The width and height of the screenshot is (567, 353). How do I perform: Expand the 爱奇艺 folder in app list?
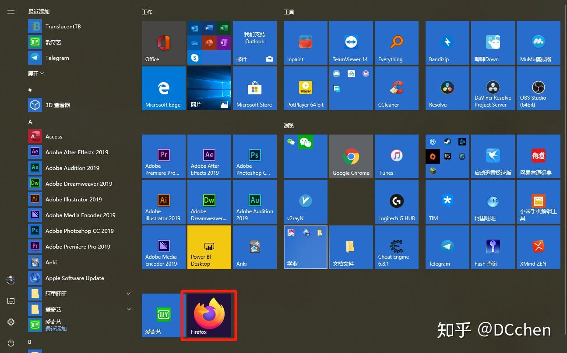pyautogui.click(x=80, y=309)
